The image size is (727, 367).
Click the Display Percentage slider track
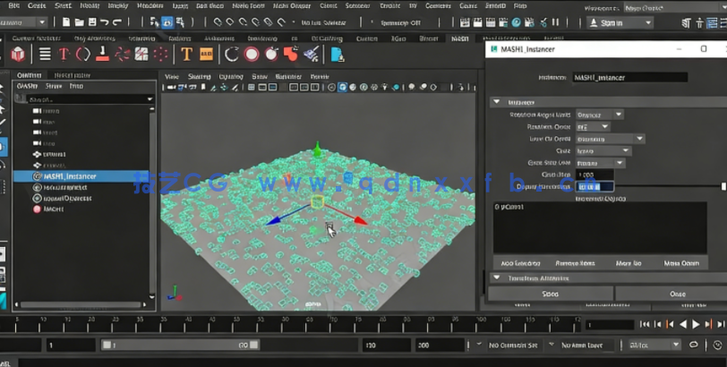(667, 186)
